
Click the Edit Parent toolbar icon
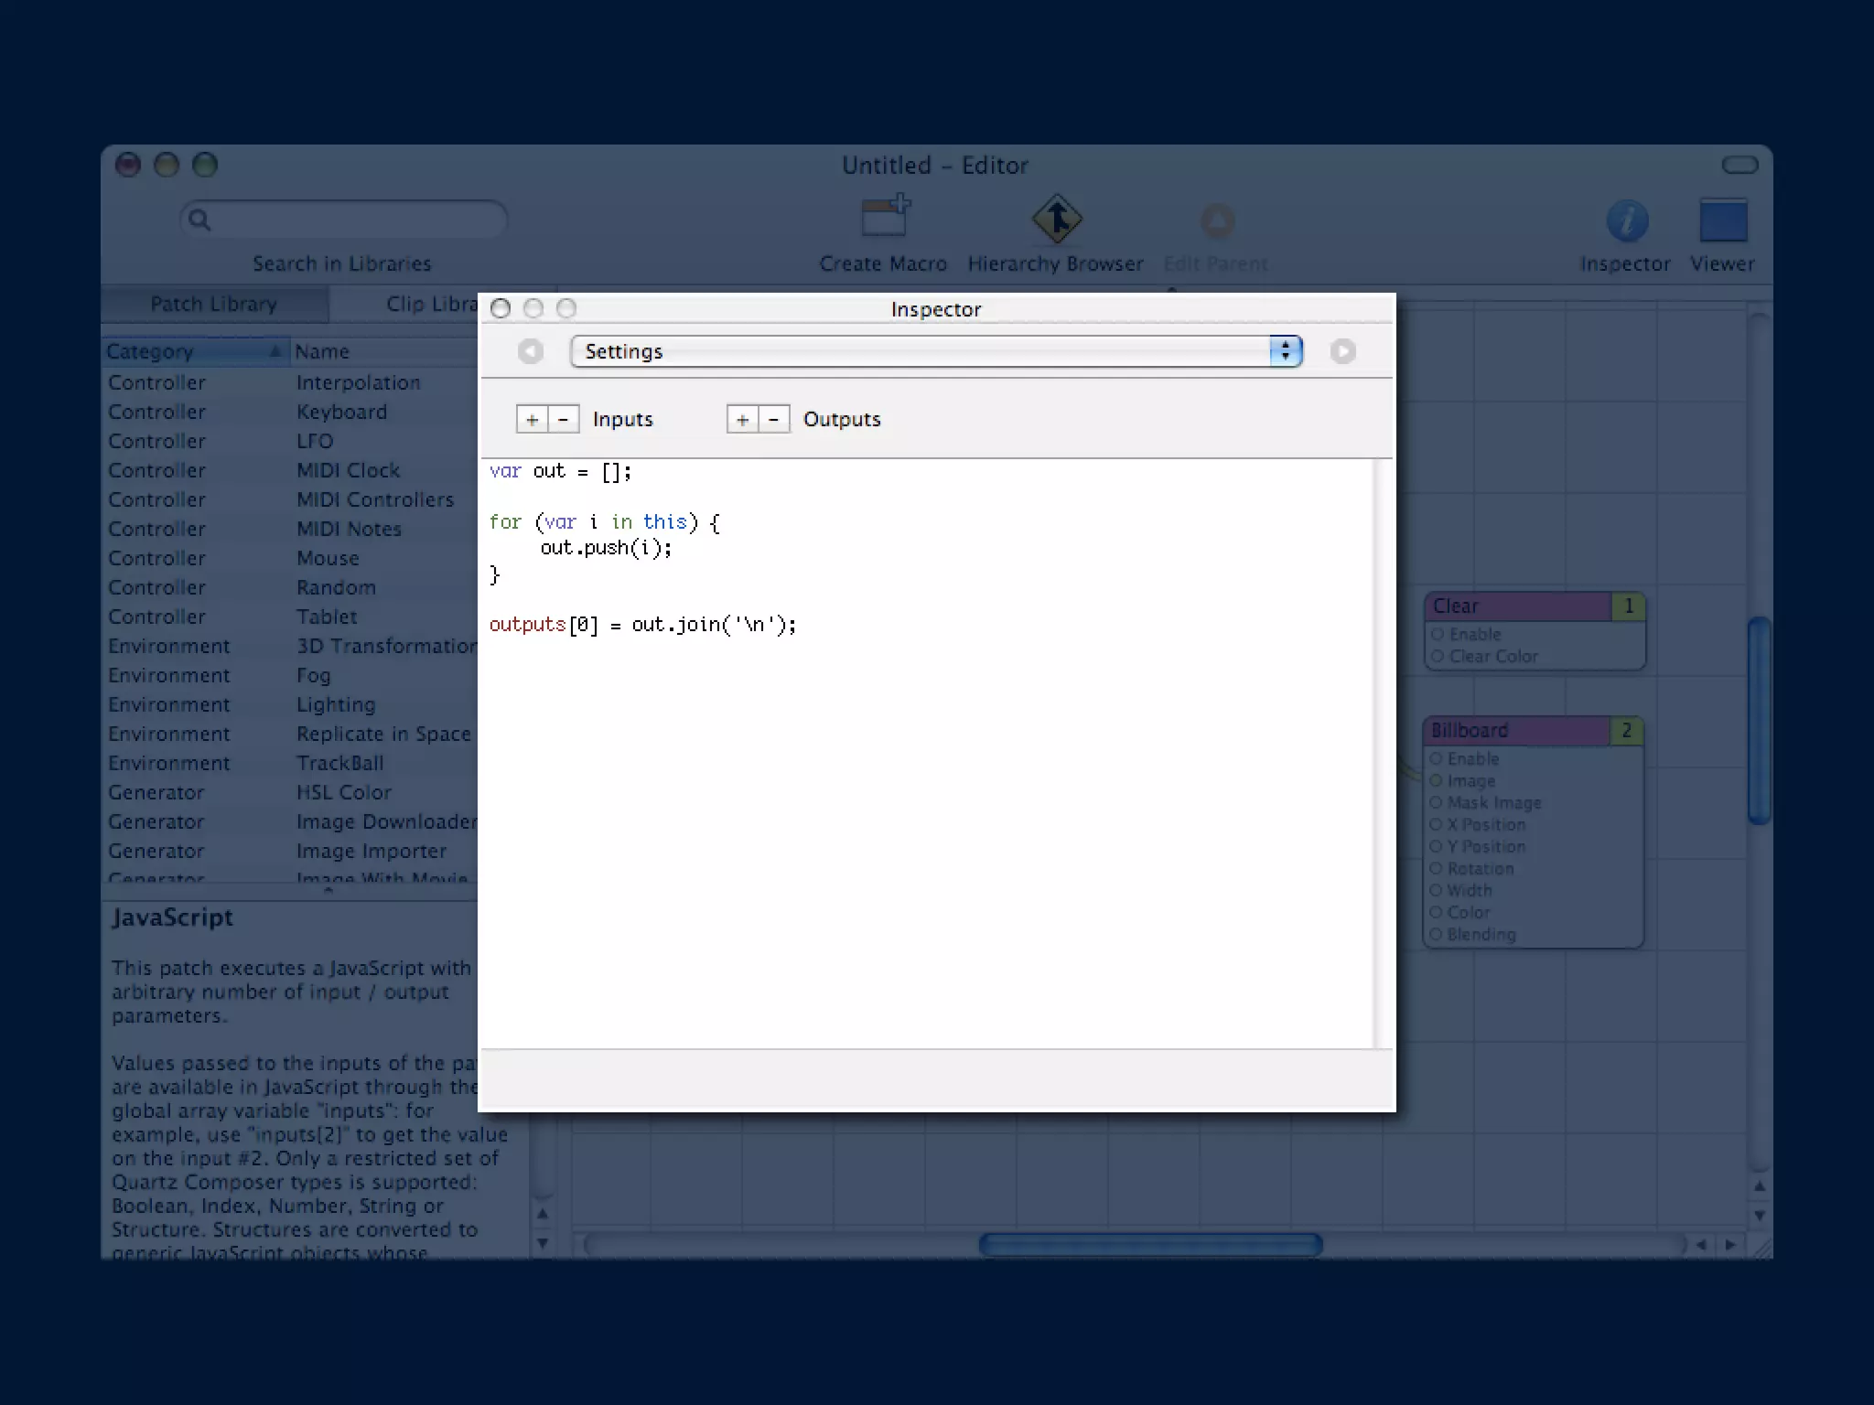click(x=1217, y=220)
